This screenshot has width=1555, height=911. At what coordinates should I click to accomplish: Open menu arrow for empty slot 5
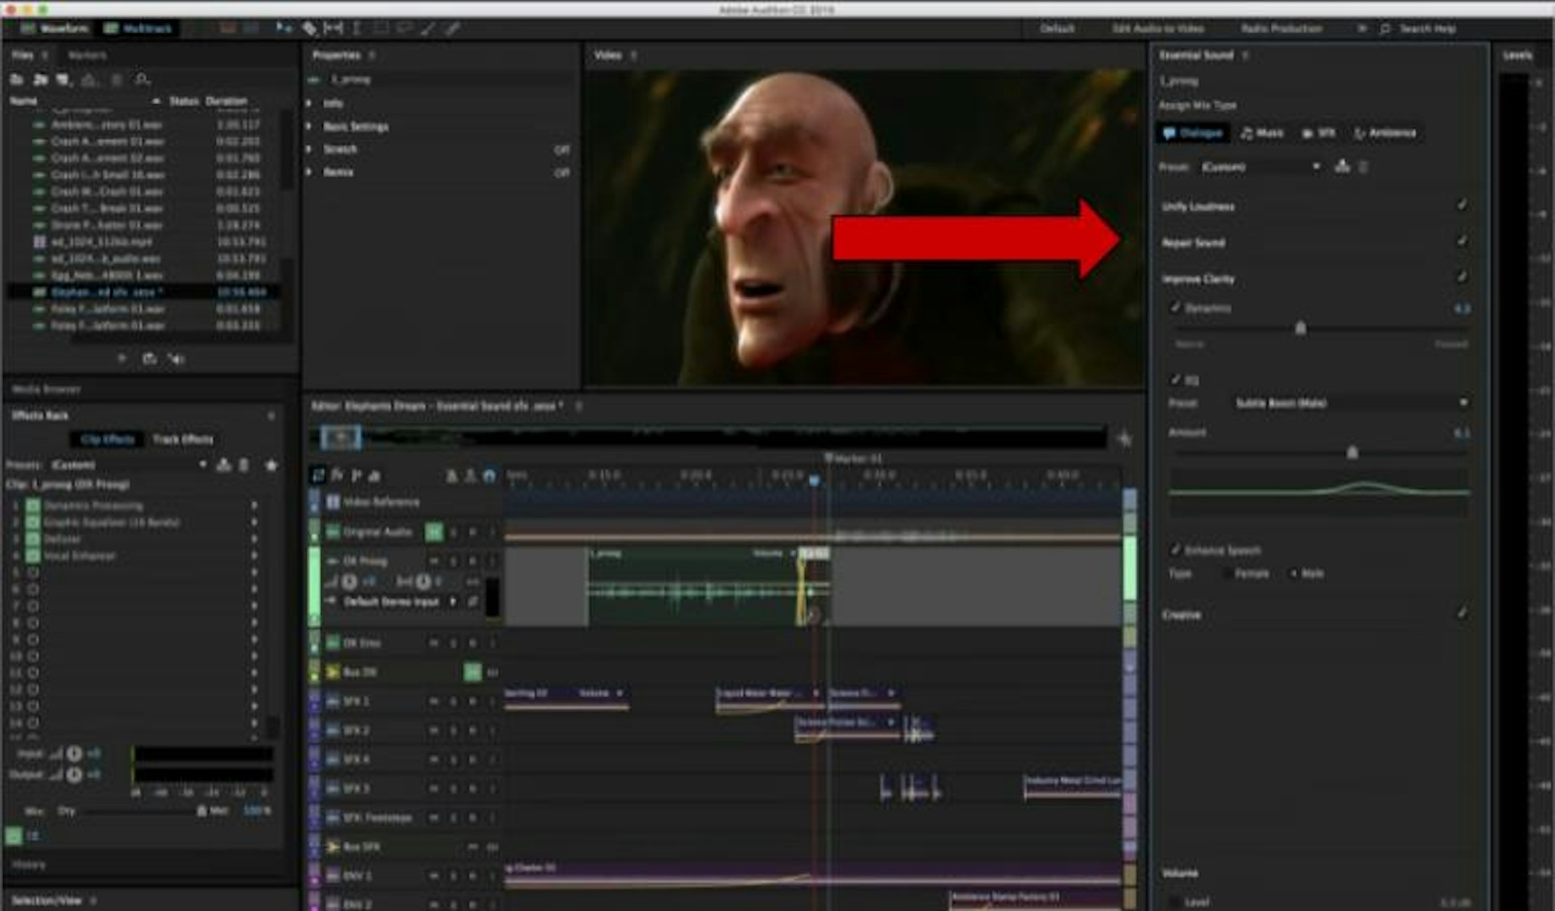[254, 573]
